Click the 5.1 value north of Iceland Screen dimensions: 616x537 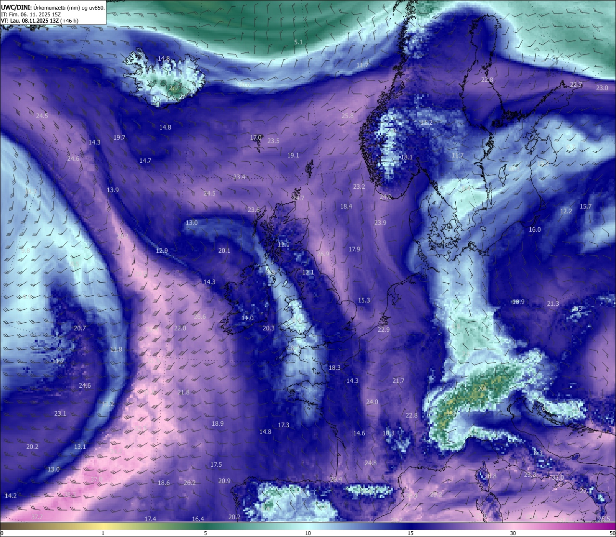click(x=298, y=42)
